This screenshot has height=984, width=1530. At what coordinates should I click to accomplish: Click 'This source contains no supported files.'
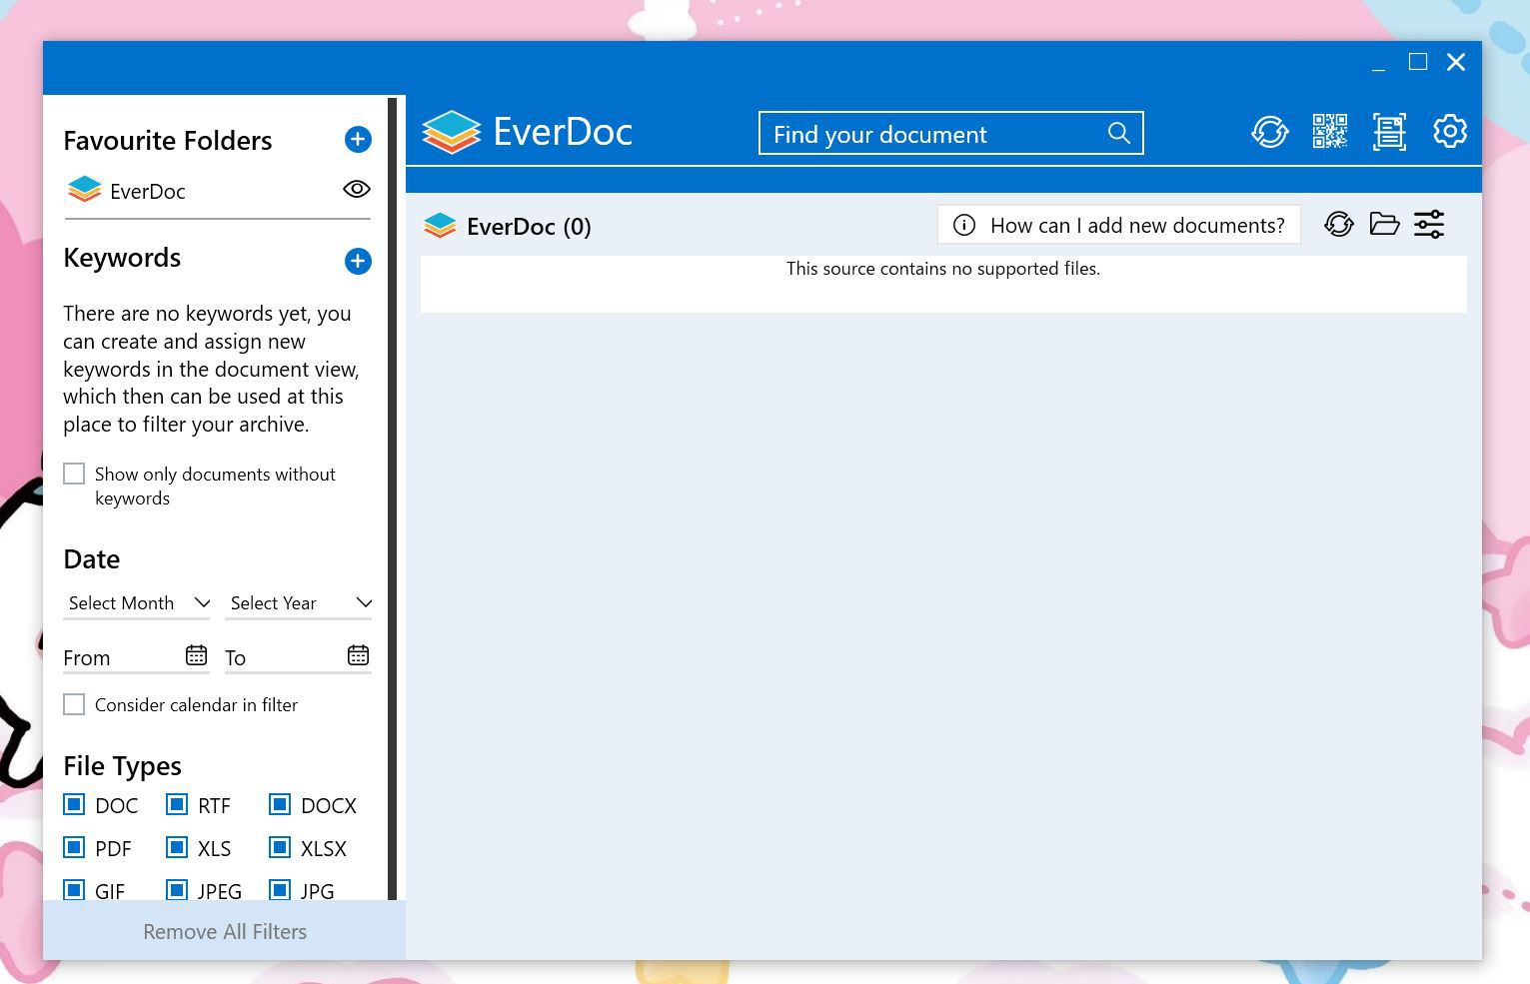[x=943, y=269]
